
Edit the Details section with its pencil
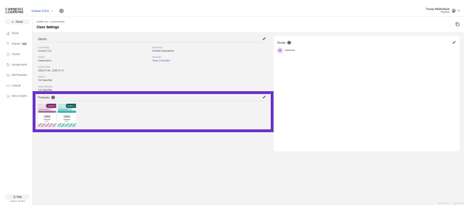click(264, 39)
